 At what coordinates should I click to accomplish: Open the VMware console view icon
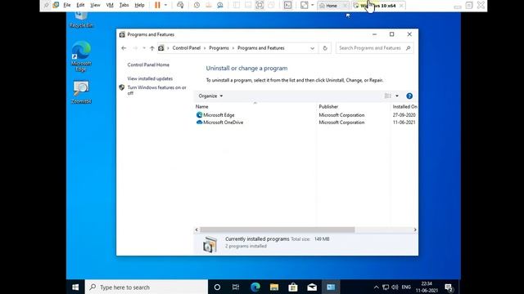pyautogui.click(x=287, y=5)
